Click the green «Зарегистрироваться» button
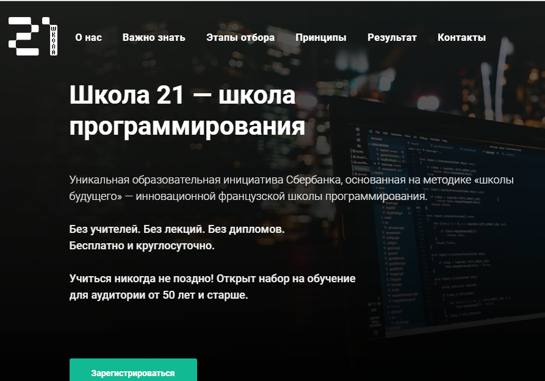The image size is (545, 381). (x=133, y=370)
